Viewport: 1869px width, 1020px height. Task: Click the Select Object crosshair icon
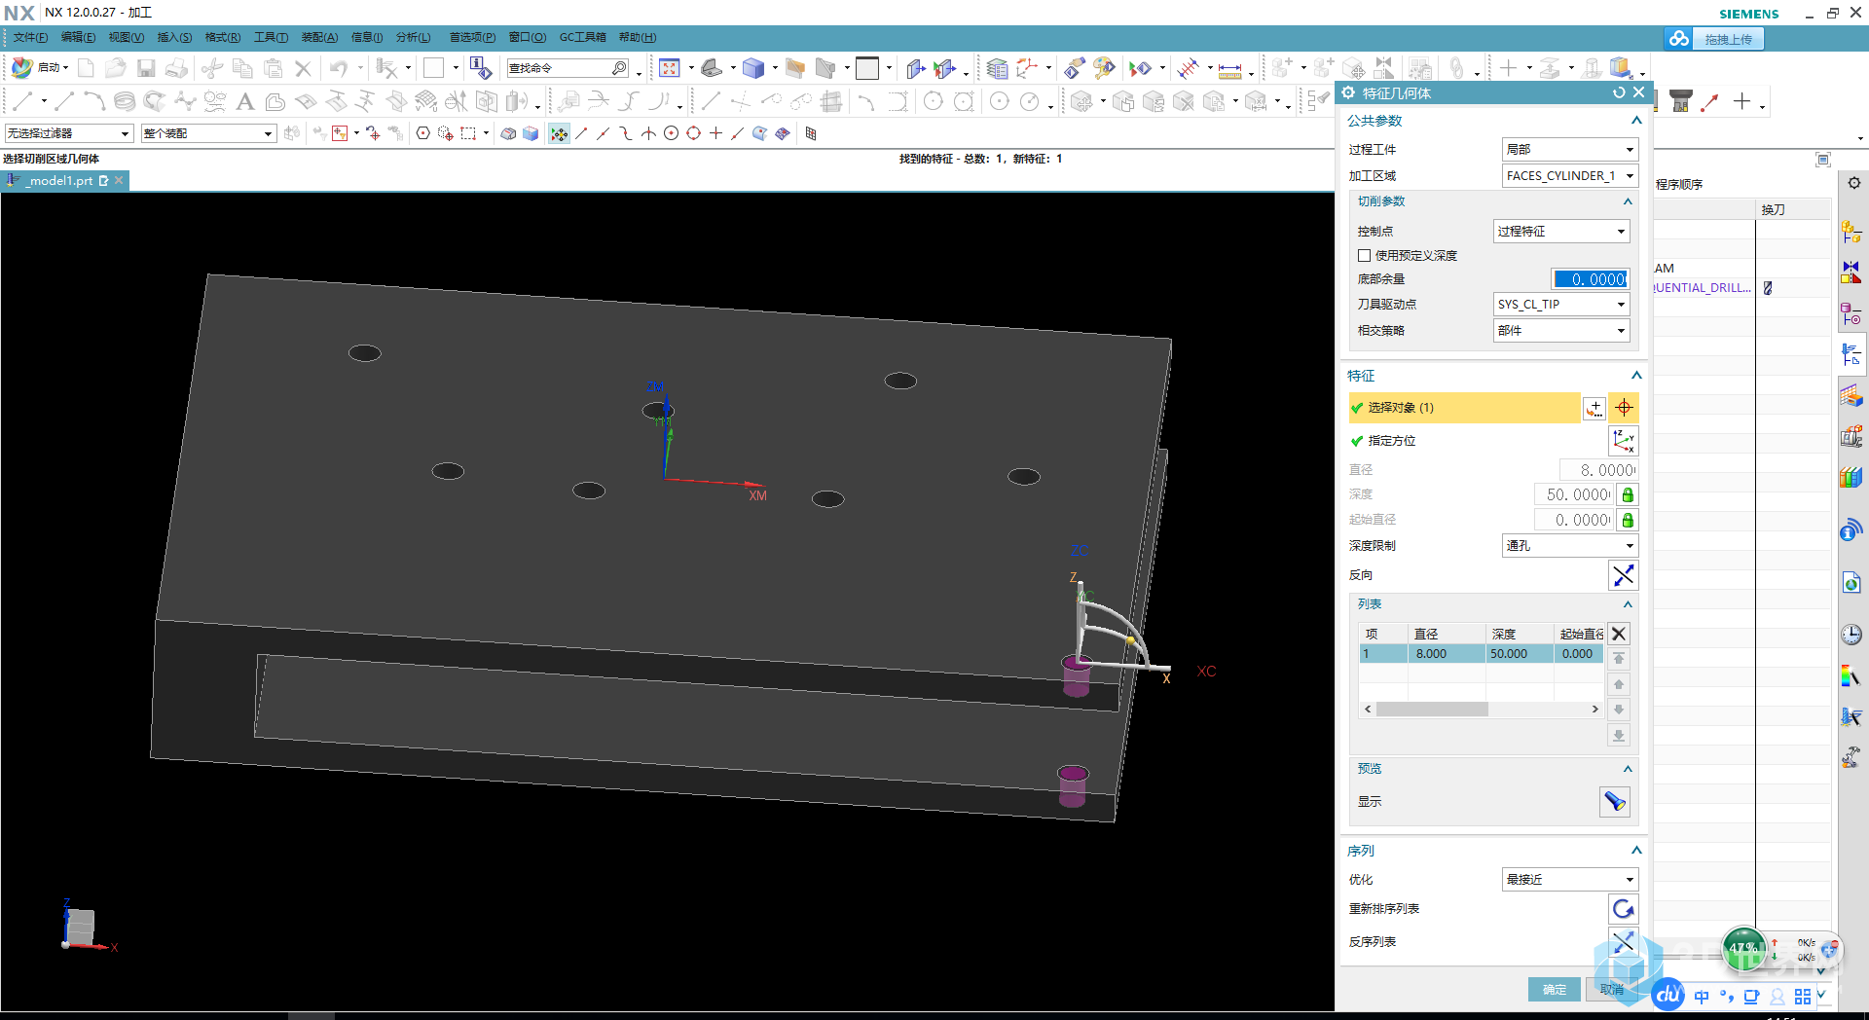1624,408
